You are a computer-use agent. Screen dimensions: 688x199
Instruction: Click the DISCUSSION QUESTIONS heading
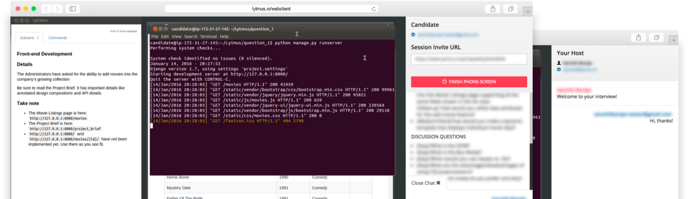(x=438, y=137)
